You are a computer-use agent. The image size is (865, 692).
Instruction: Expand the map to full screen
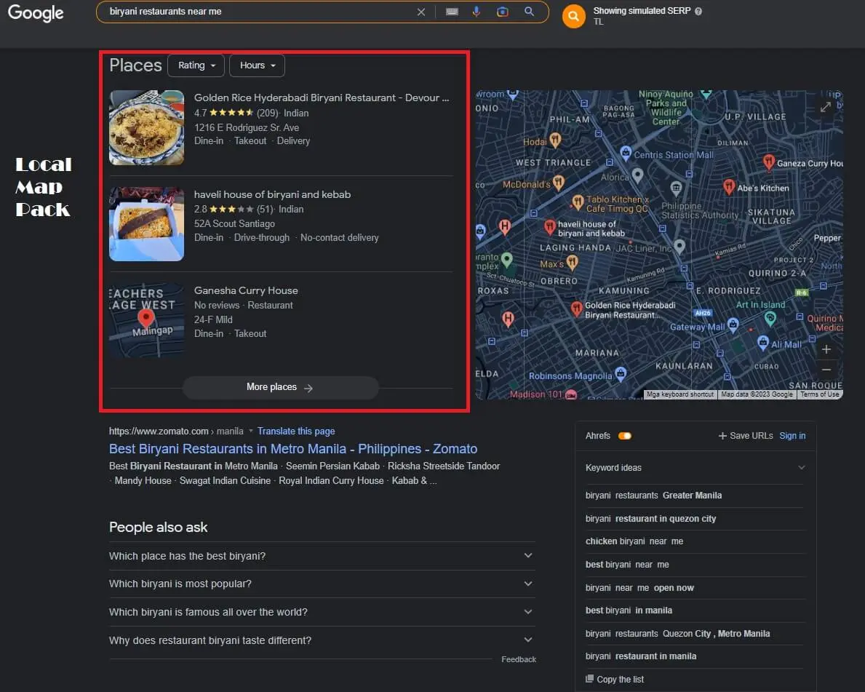(x=825, y=107)
